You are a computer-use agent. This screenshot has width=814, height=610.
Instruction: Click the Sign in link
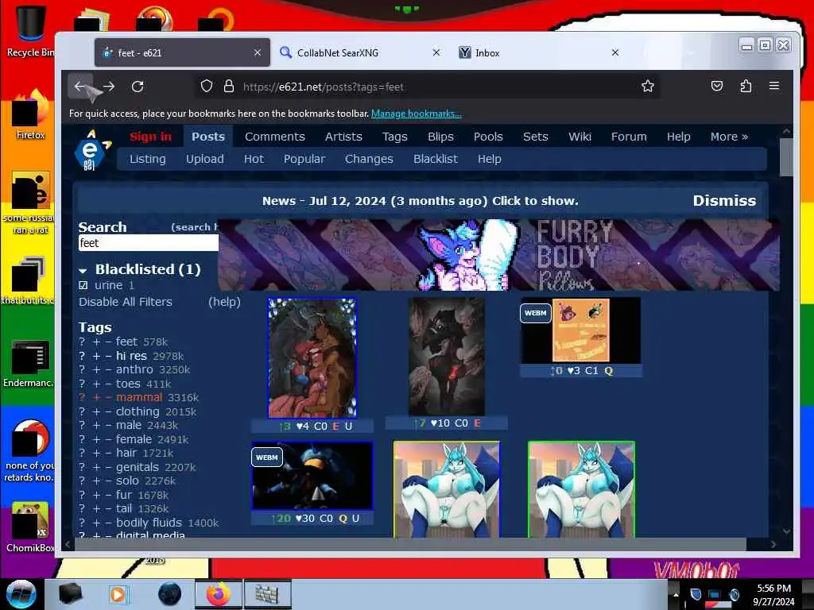click(x=150, y=137)
